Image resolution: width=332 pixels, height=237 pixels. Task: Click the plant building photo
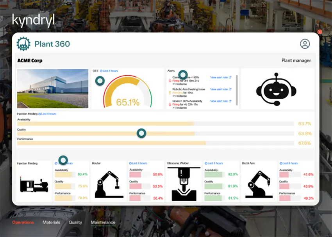pyautogui.click(x=52, y=88)
